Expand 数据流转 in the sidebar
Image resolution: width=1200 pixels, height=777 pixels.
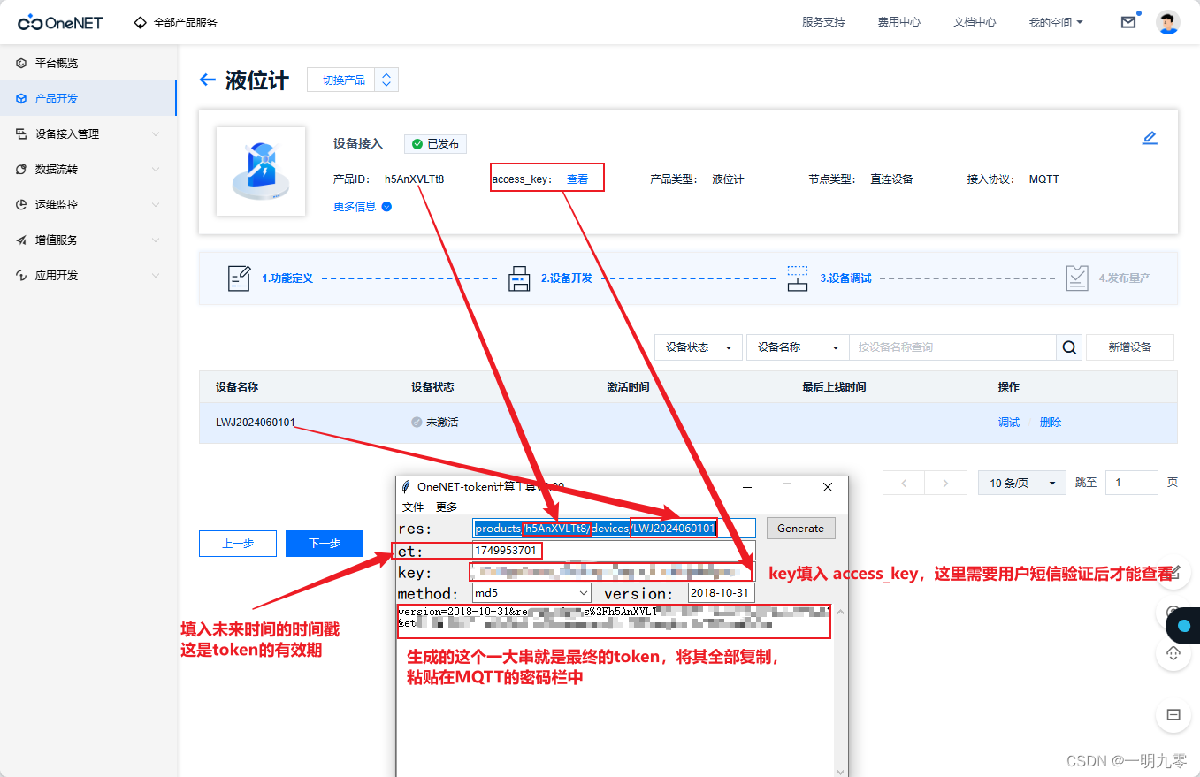(88, 169)
